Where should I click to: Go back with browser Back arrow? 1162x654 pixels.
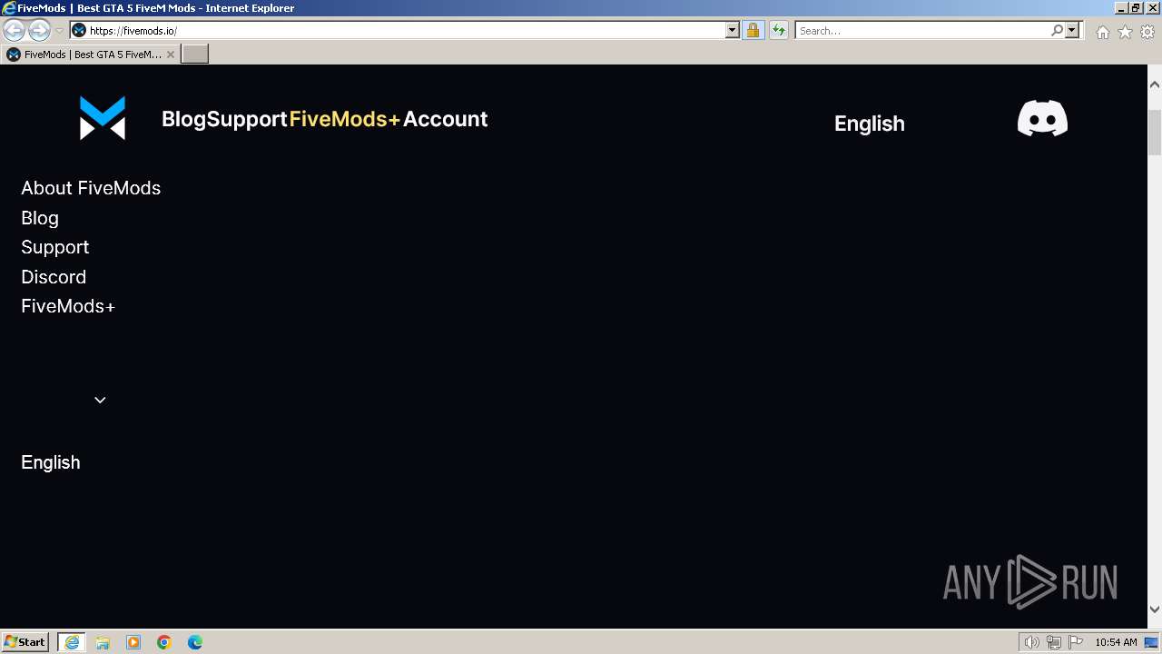point(15,30)
